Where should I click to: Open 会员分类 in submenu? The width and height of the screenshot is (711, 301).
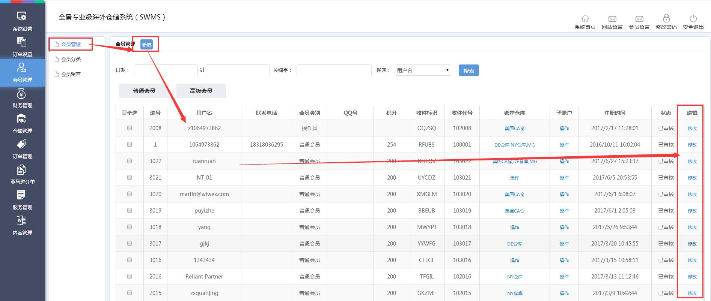tap(71, 59)
